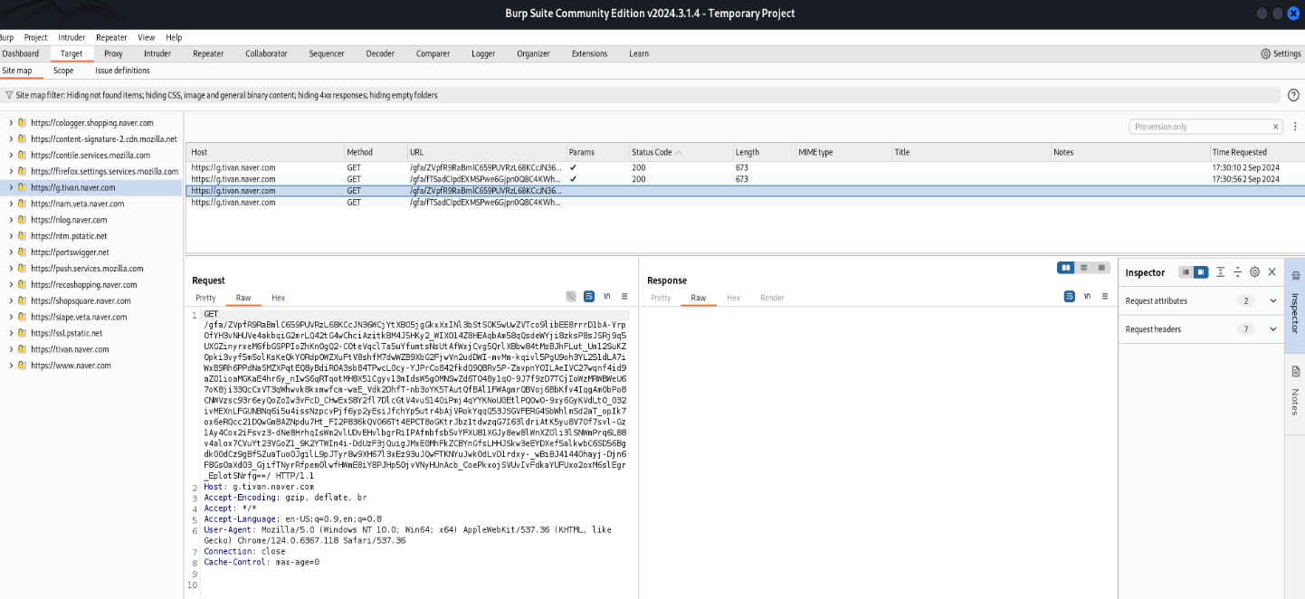This screenshot has height=599, width=1305.
Task: Open Issue definitions sub-tab
Action: click(123, 71)
